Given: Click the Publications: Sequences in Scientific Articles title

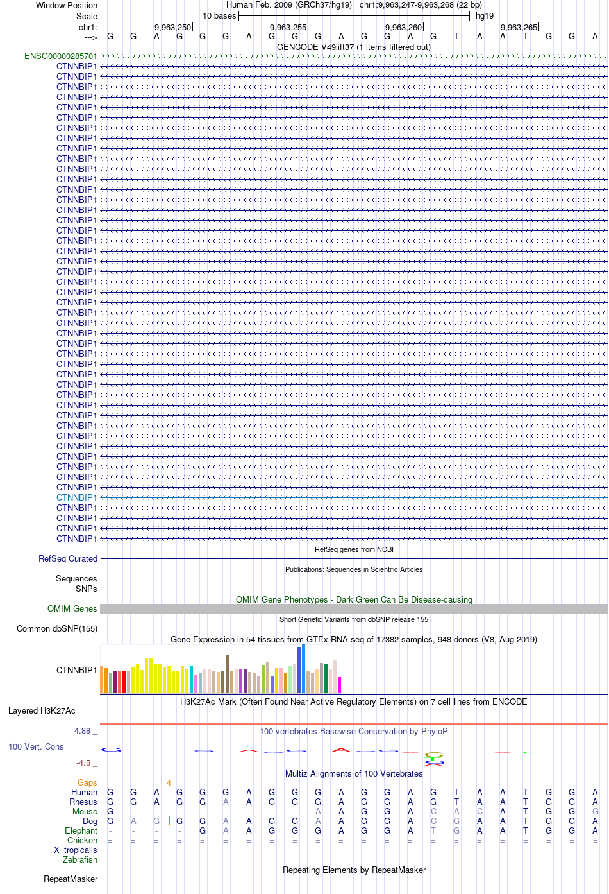Looking at the screenshot, I should tap(354, 570).
